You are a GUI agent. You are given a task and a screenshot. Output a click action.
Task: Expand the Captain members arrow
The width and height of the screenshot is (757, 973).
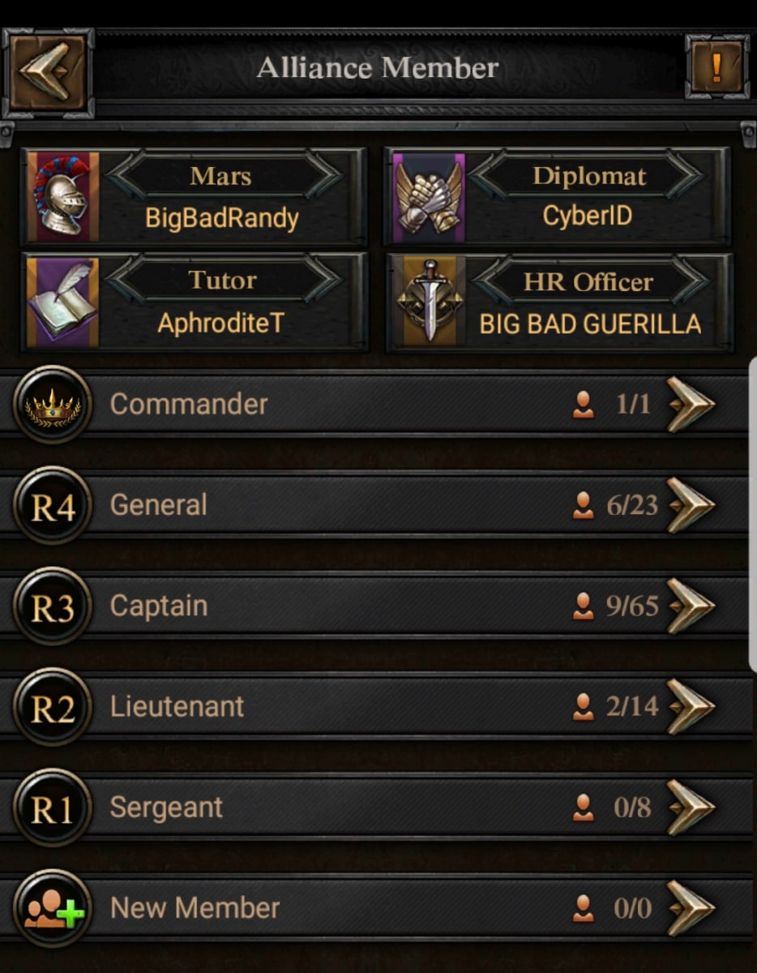click(690, 606)
